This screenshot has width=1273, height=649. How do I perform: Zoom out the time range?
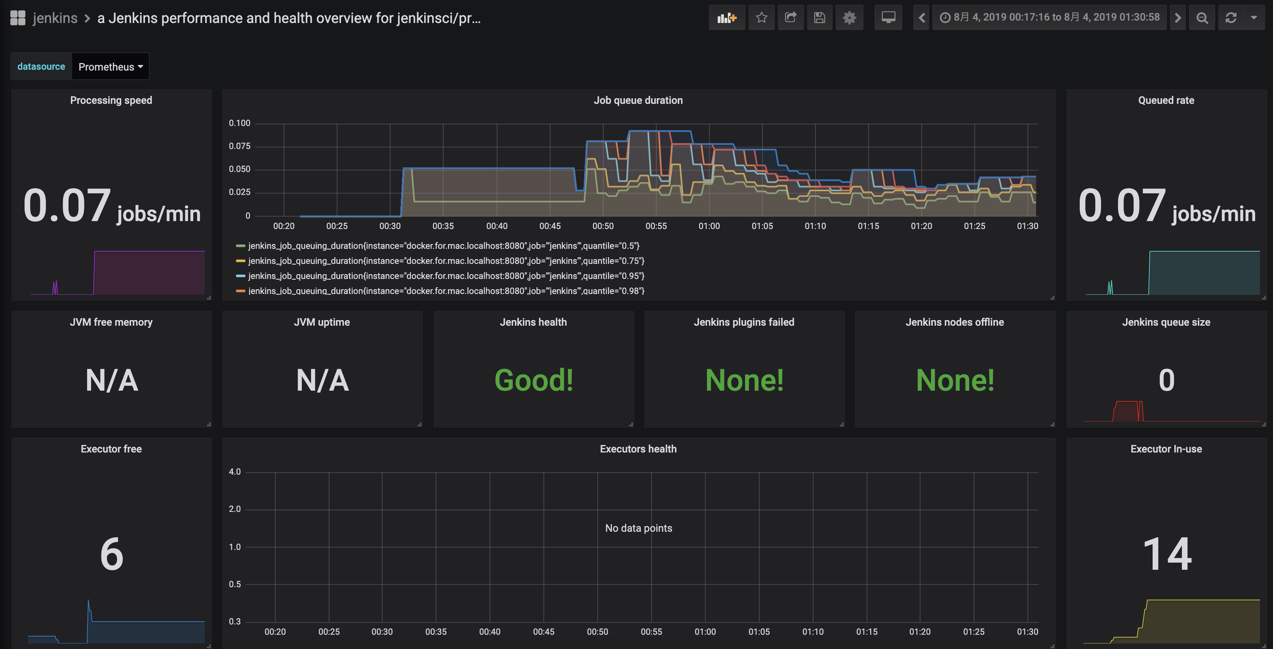pyautogui.click(x=1202, y=18)
